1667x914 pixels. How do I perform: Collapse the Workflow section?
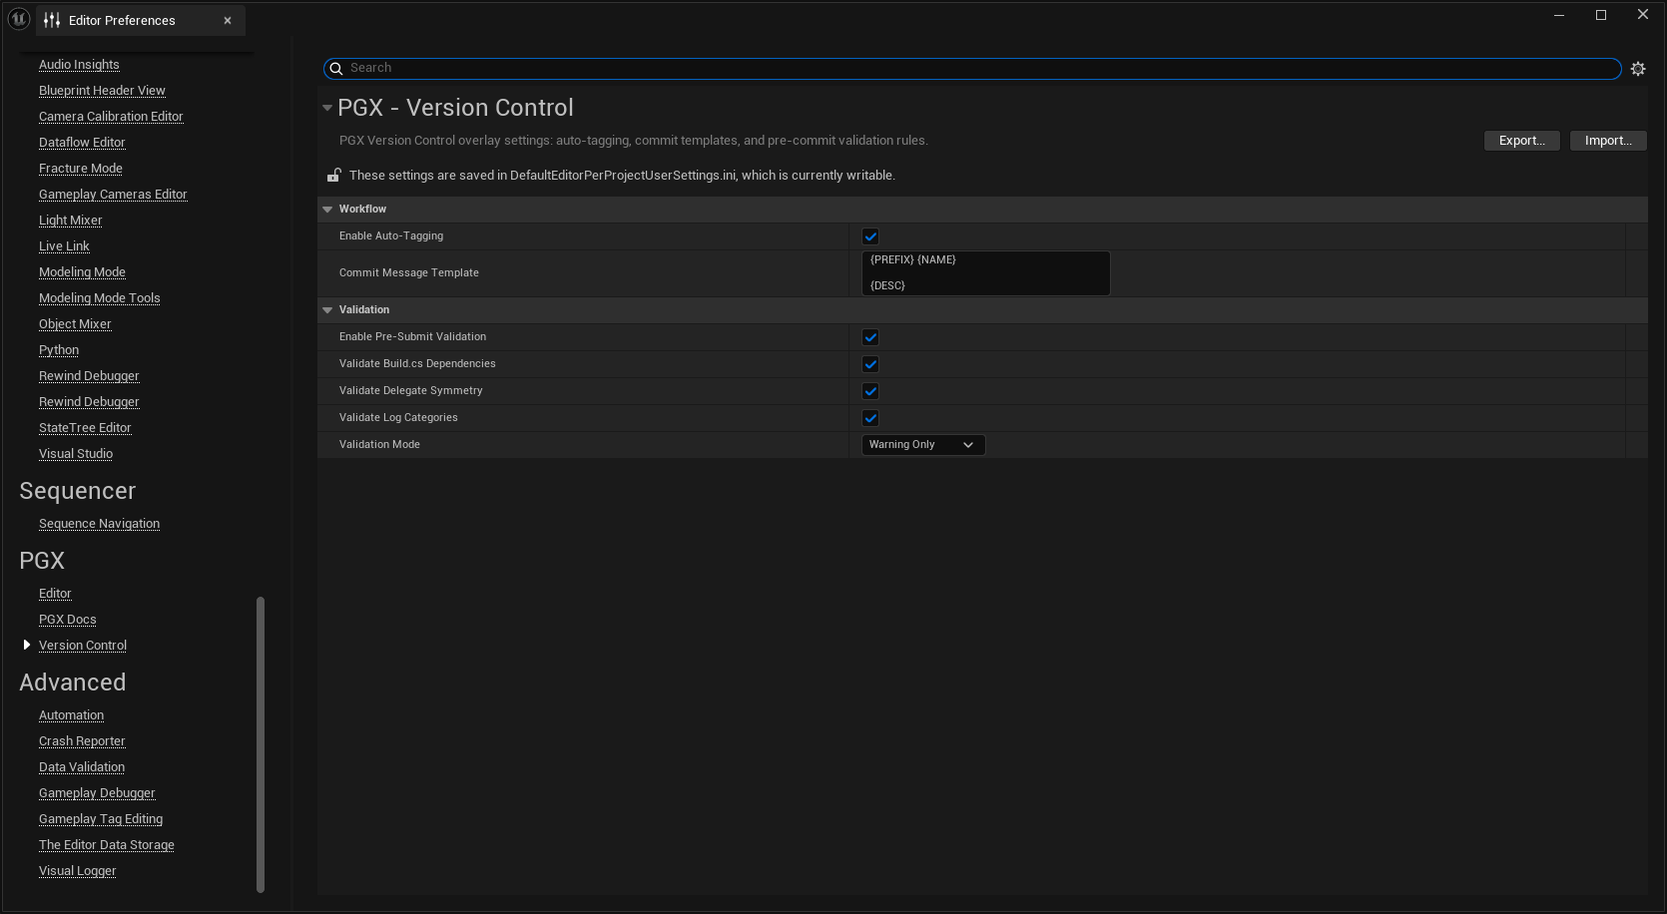point(327,210)
